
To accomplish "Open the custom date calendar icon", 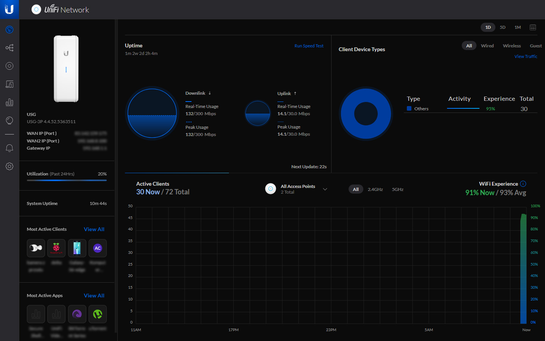I will pos(533,27).
